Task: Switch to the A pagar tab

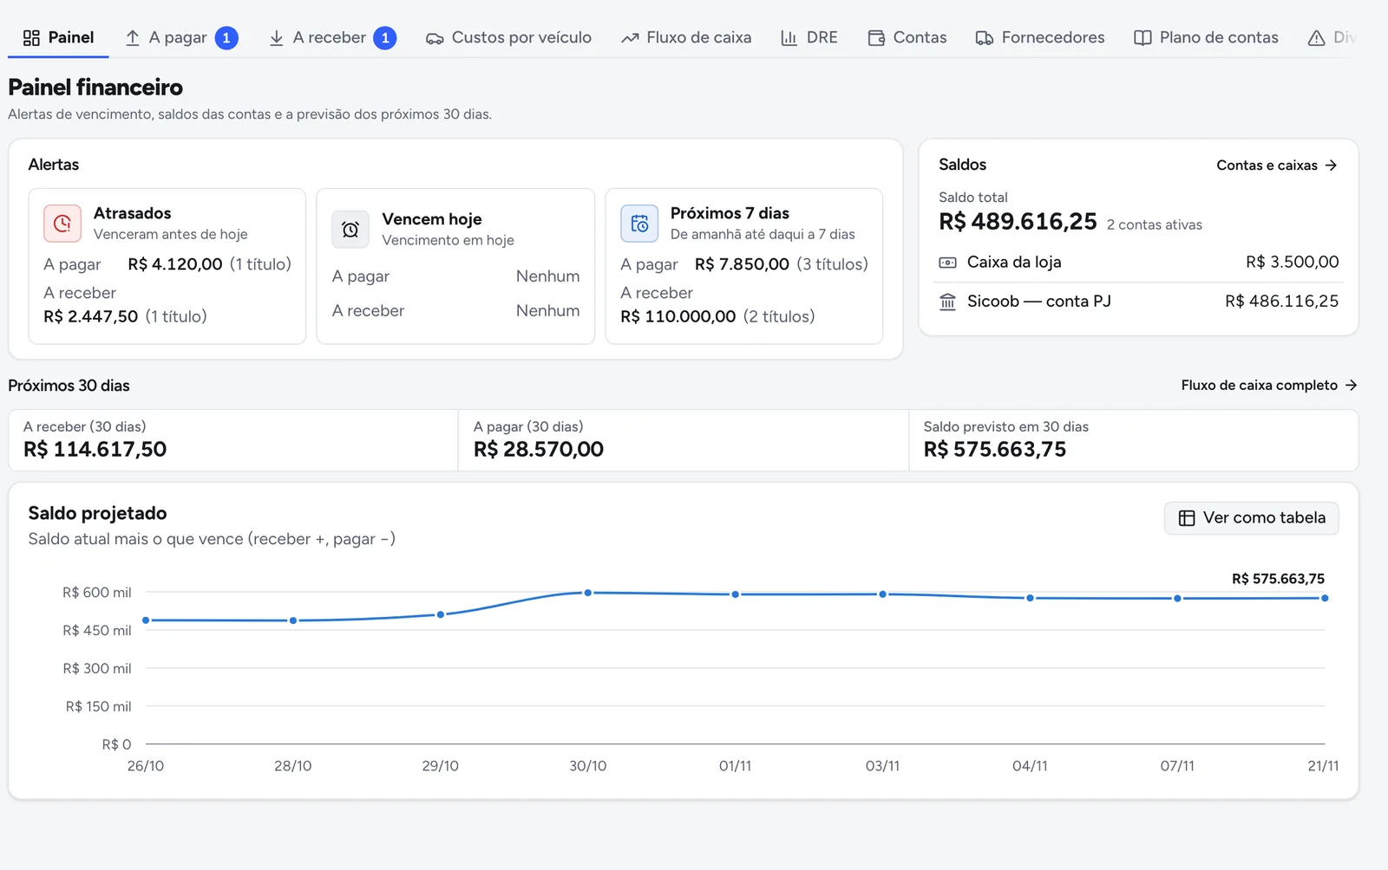Action: (x=181, y=37)
